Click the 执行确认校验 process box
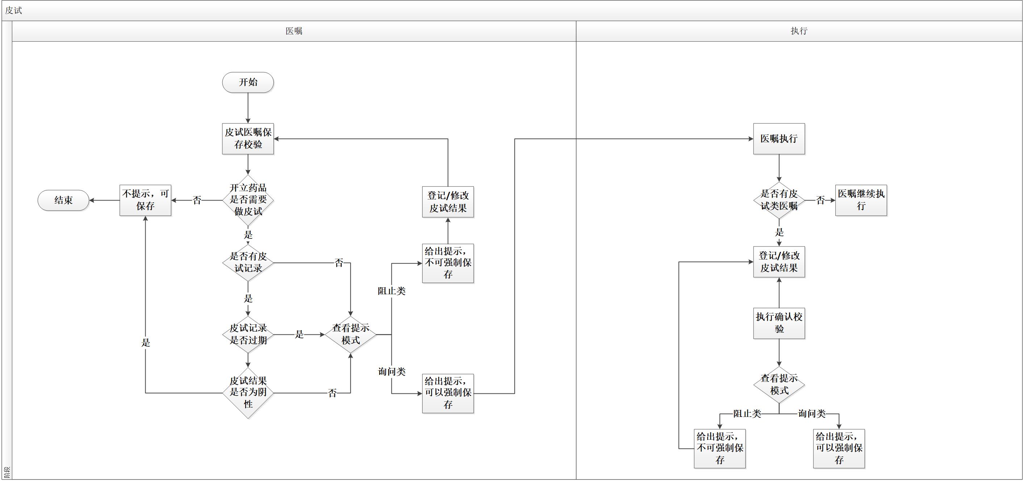The image size is (1023, 481). click(x=779, y=323)
